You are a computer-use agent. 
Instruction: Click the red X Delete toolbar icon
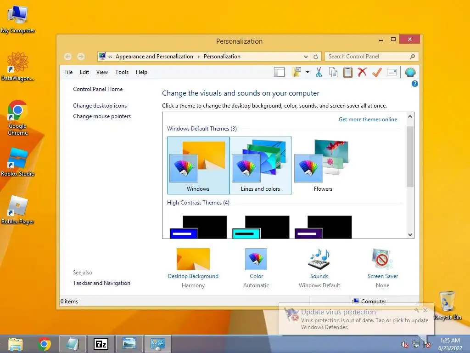[362, 72]
